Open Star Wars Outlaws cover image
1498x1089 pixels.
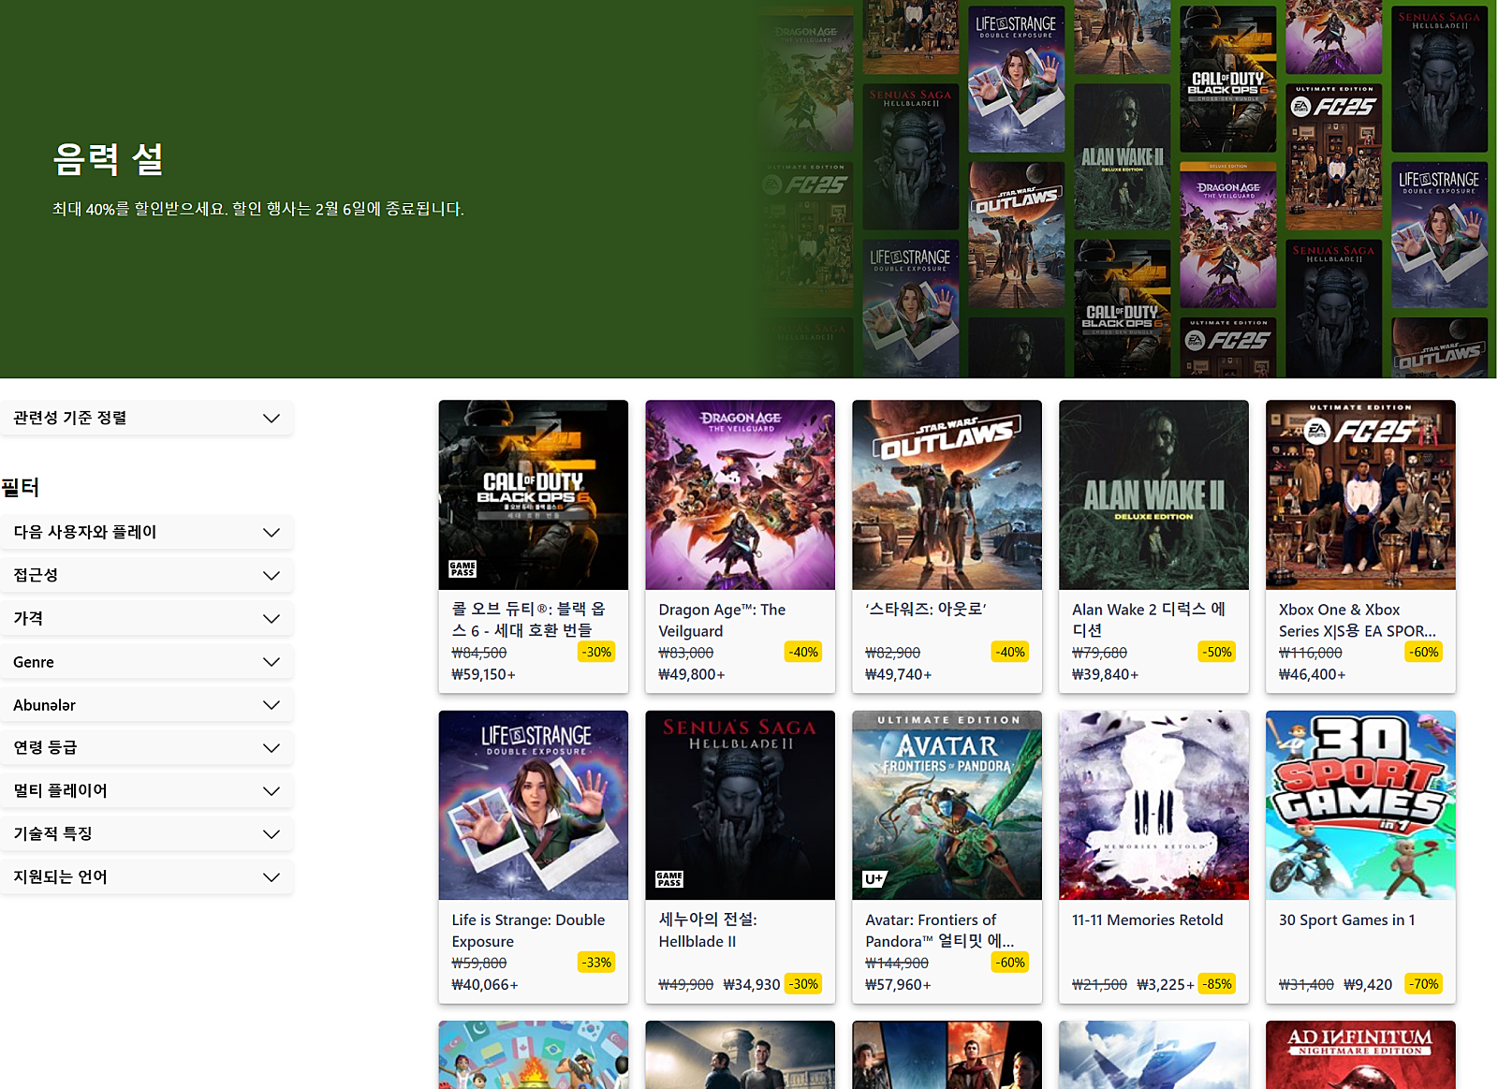pos(947,495)
